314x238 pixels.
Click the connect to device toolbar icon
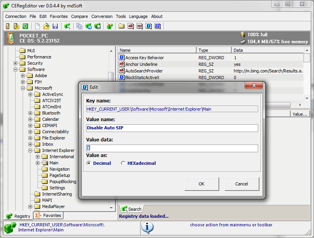click(8, 26)
